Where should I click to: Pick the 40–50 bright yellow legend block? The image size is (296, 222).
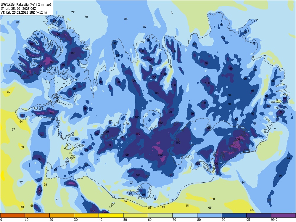[x=111, y=215]
